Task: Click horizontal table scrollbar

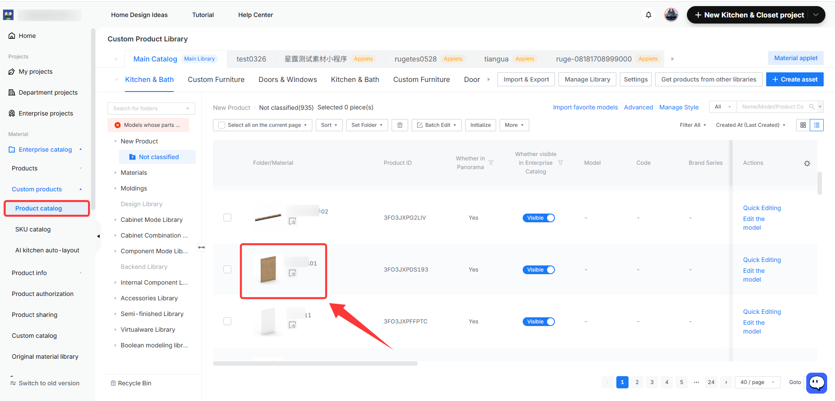Action: (315, 364)
